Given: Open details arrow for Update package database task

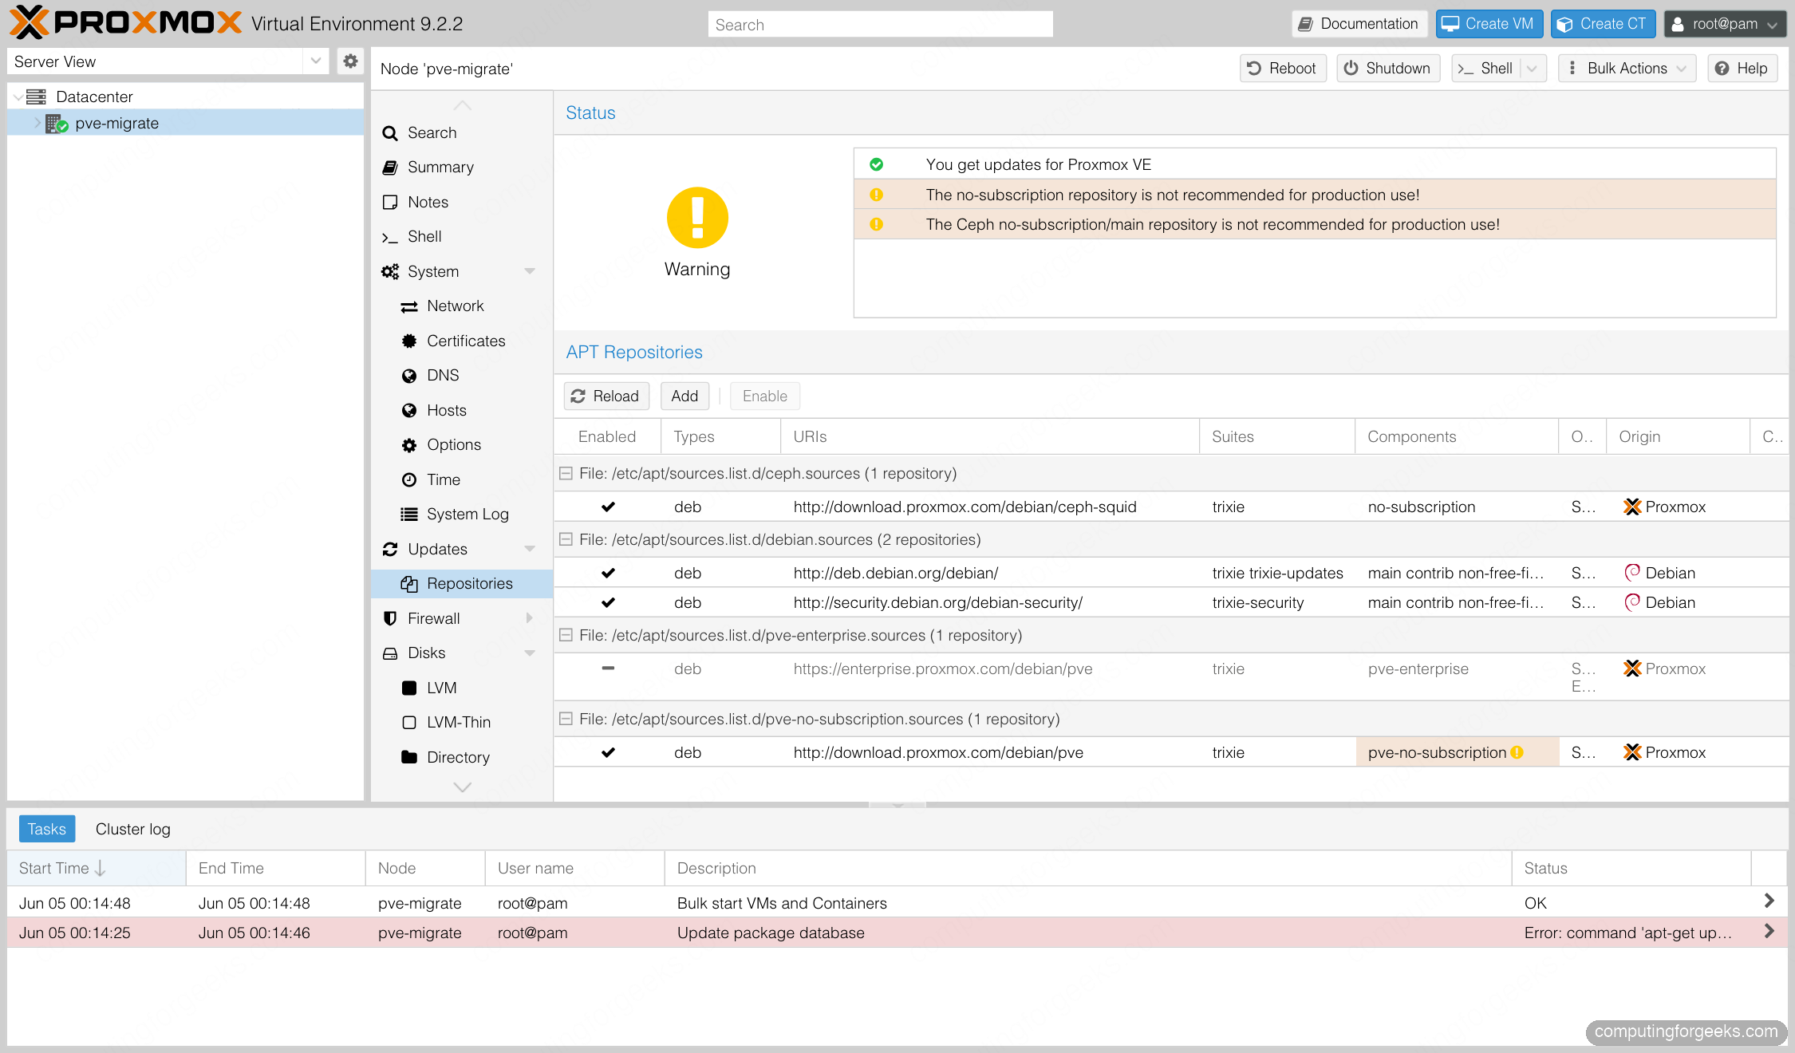Looking at the screenshot, I should (1769, 931).
